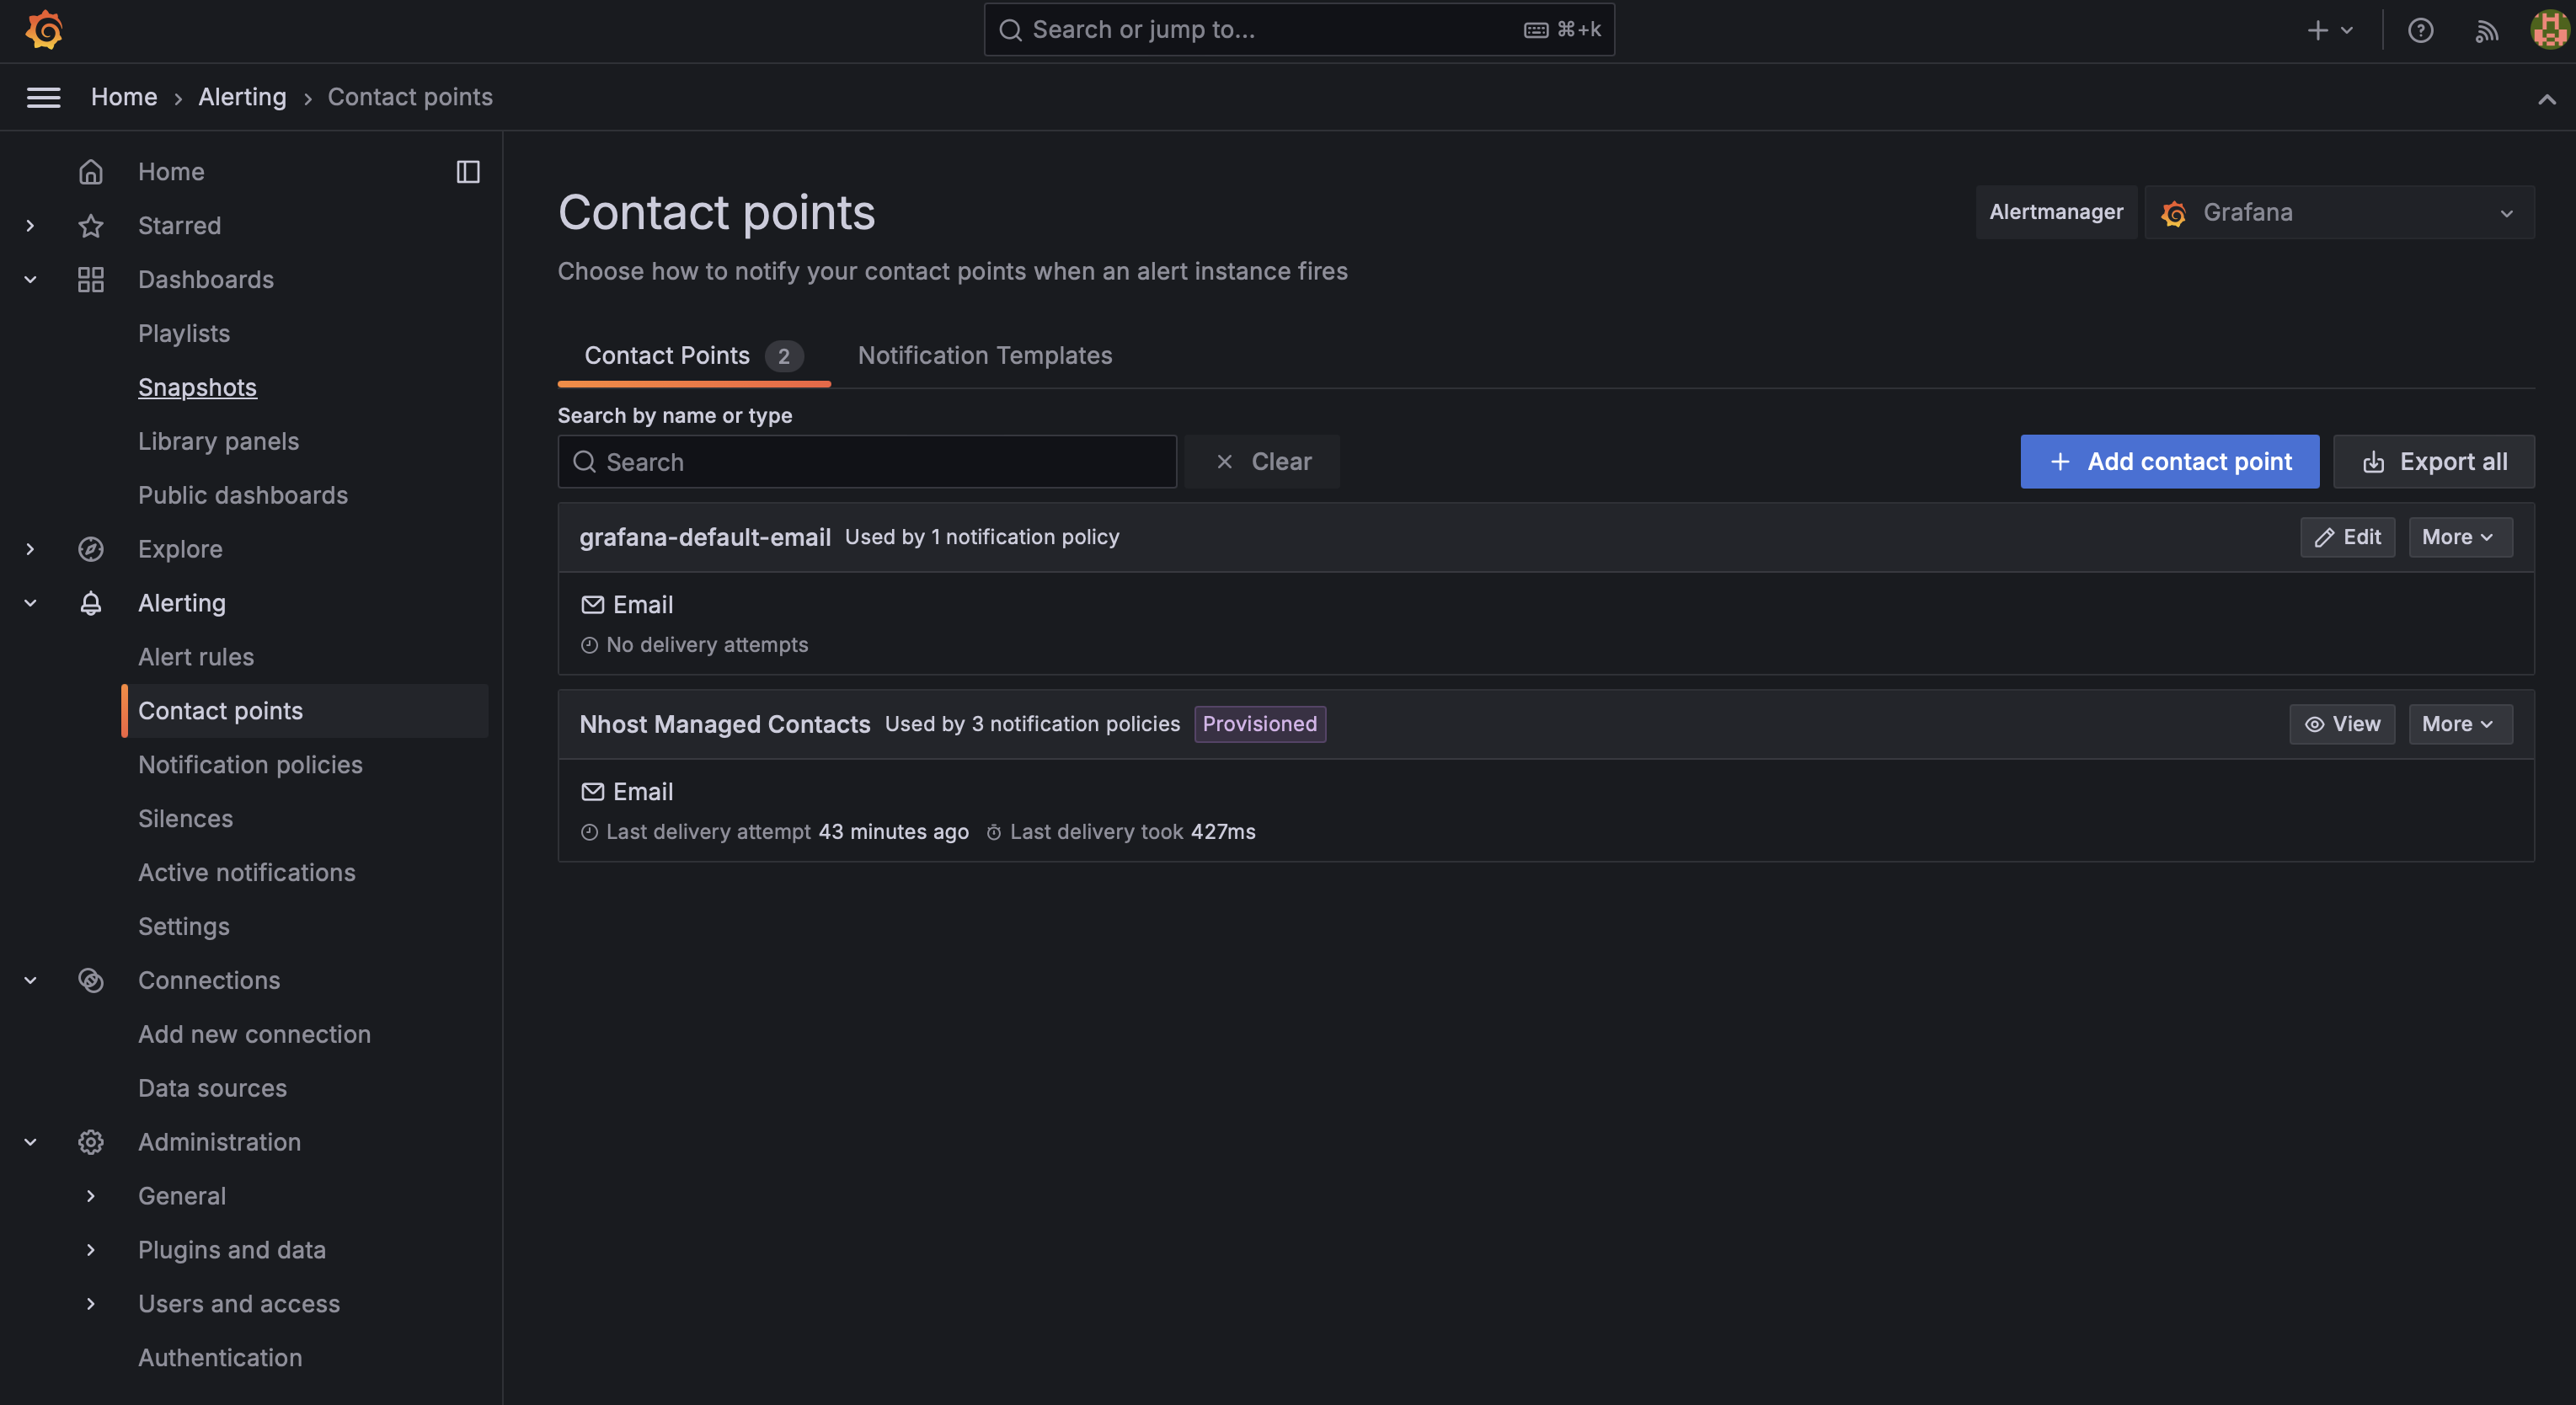The height and width of the screenshot is (1405, 2576).
Task: Click the help question mark icon
Action: click(2420, 30)
